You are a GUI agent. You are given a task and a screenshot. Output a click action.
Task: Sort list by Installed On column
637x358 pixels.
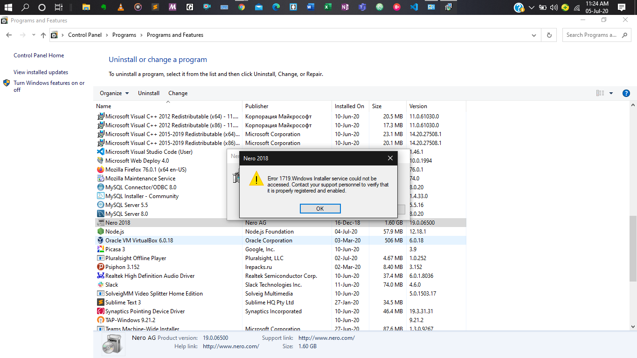click(x=350, y=106)
